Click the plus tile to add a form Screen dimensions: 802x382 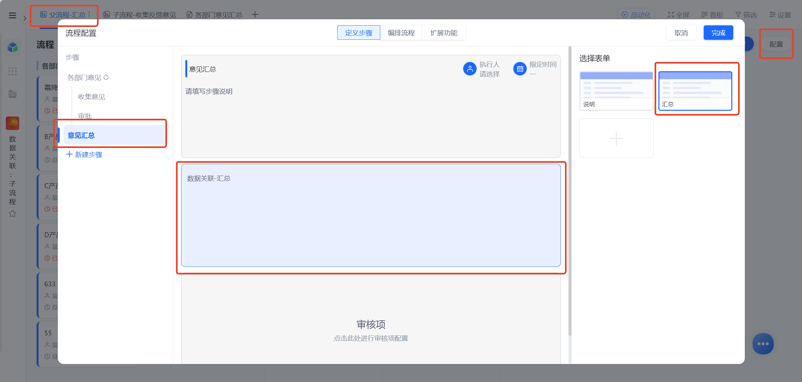click(616, 138)
